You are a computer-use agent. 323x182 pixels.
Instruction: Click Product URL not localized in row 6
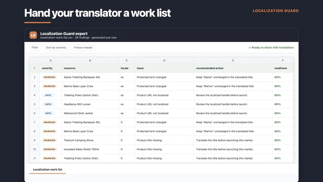tap(153, 113)
